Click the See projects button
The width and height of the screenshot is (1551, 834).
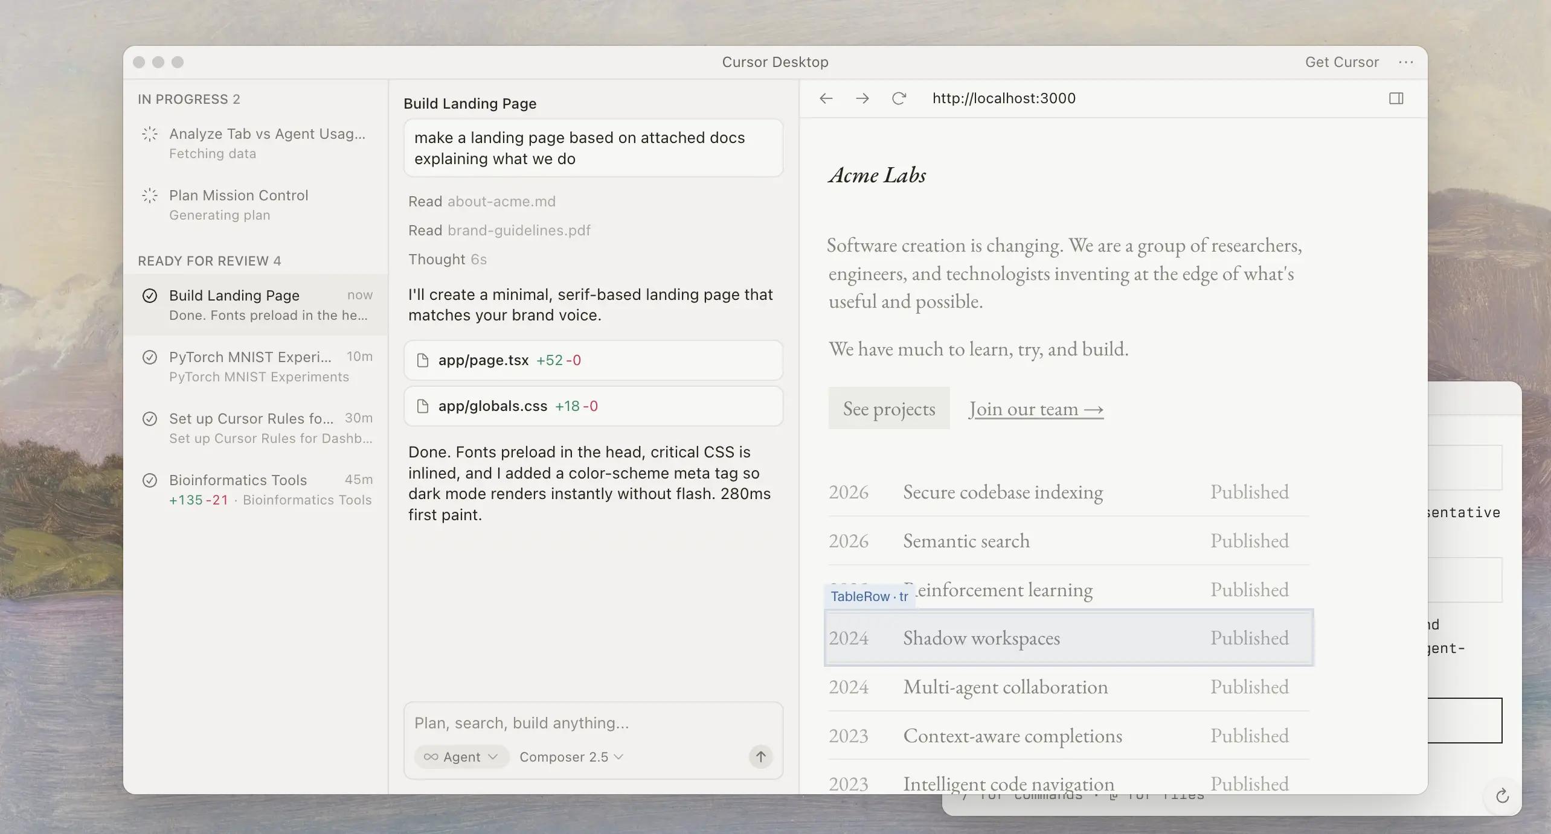coord(889,409)
